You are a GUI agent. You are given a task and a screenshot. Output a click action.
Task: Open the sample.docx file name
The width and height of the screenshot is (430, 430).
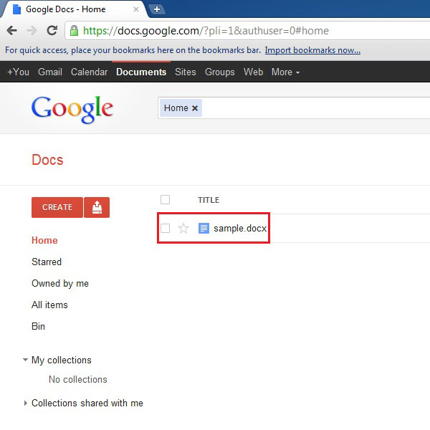[x=240, y=228]
